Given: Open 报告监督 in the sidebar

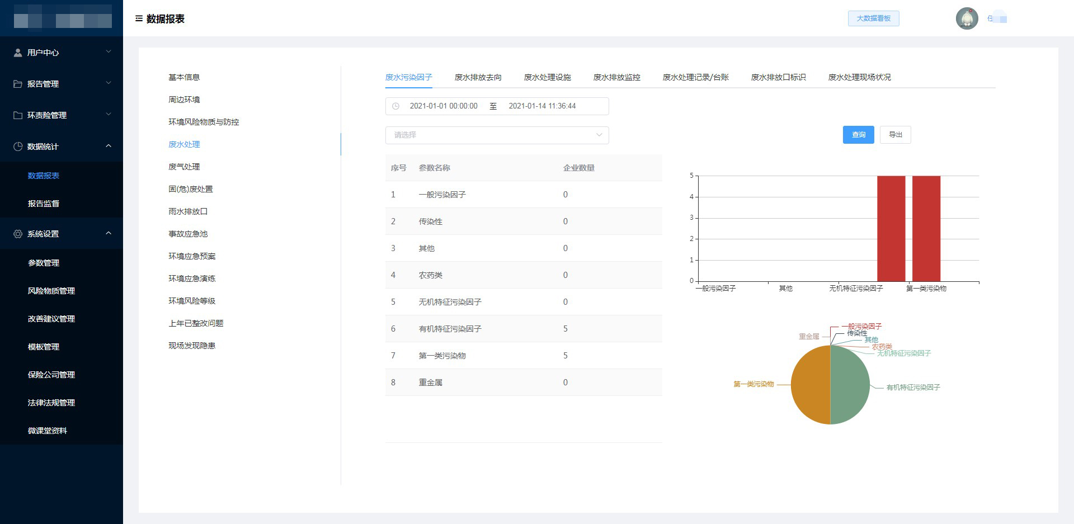Looking at the screenshot, I should coord(44,204).
